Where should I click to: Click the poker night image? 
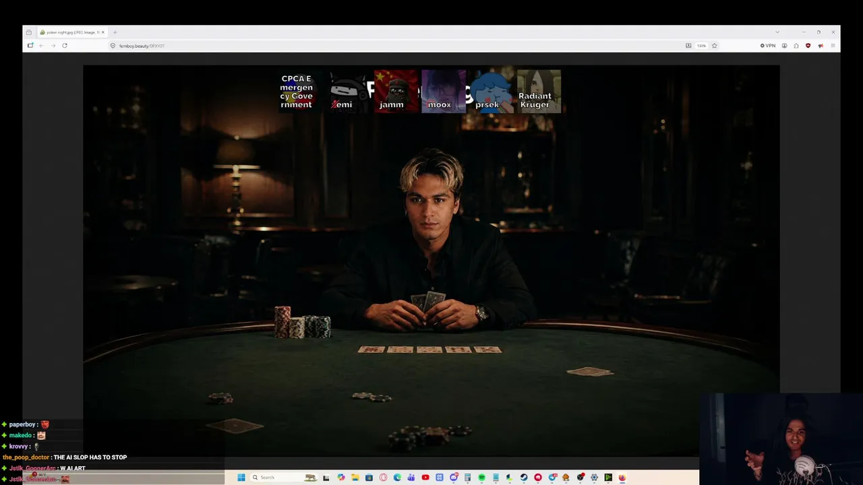tap(431, 260)
